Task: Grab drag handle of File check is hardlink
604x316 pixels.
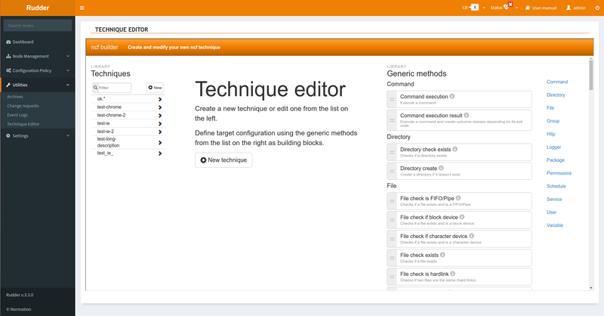Action: [x=392, y=277]
